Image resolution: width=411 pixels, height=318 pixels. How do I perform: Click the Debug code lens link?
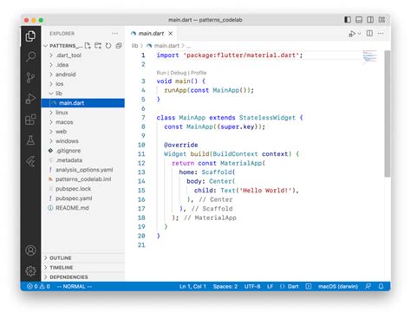point(179,73)
